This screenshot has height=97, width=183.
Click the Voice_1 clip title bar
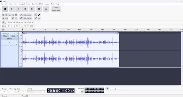[71, 34]
